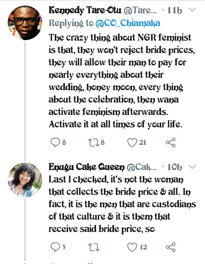Share Kennedy Tare-Otu's tweet
This screenshot has height=264, width=205.
(x=171, y=142)
